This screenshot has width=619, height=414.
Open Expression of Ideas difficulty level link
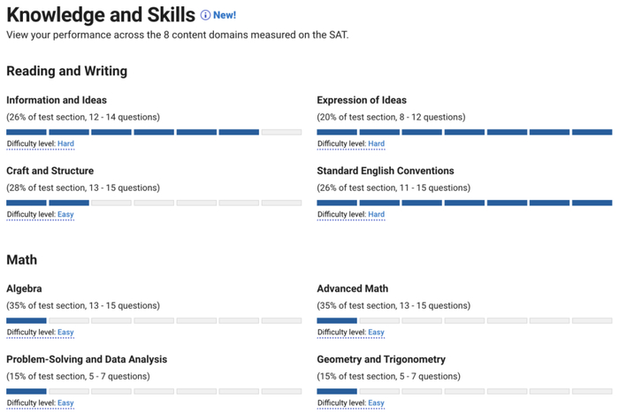376,143
